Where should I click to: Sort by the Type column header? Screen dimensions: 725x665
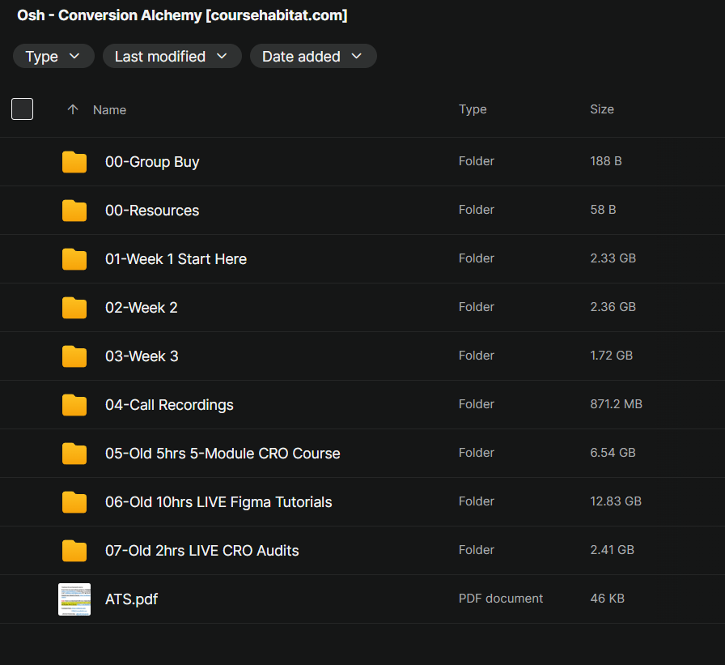(x=473, y=109)
